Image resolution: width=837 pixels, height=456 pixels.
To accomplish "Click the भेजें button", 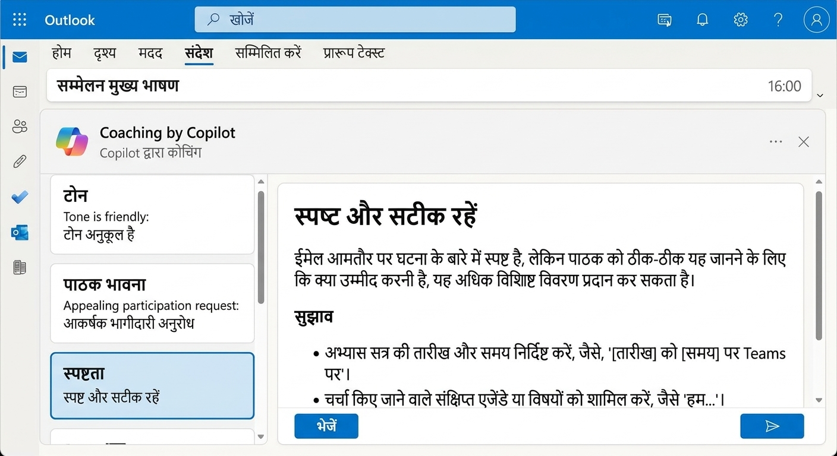I will tap(326, 426).
